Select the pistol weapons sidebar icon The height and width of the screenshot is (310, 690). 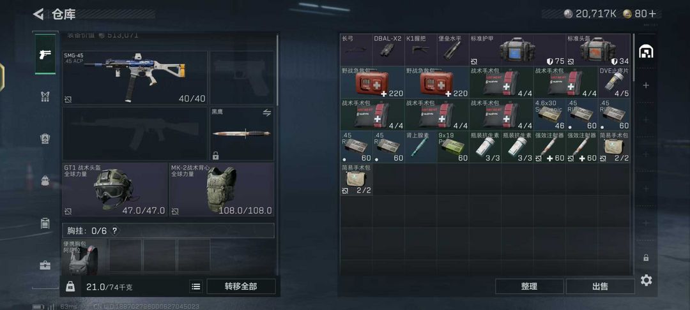45,54
